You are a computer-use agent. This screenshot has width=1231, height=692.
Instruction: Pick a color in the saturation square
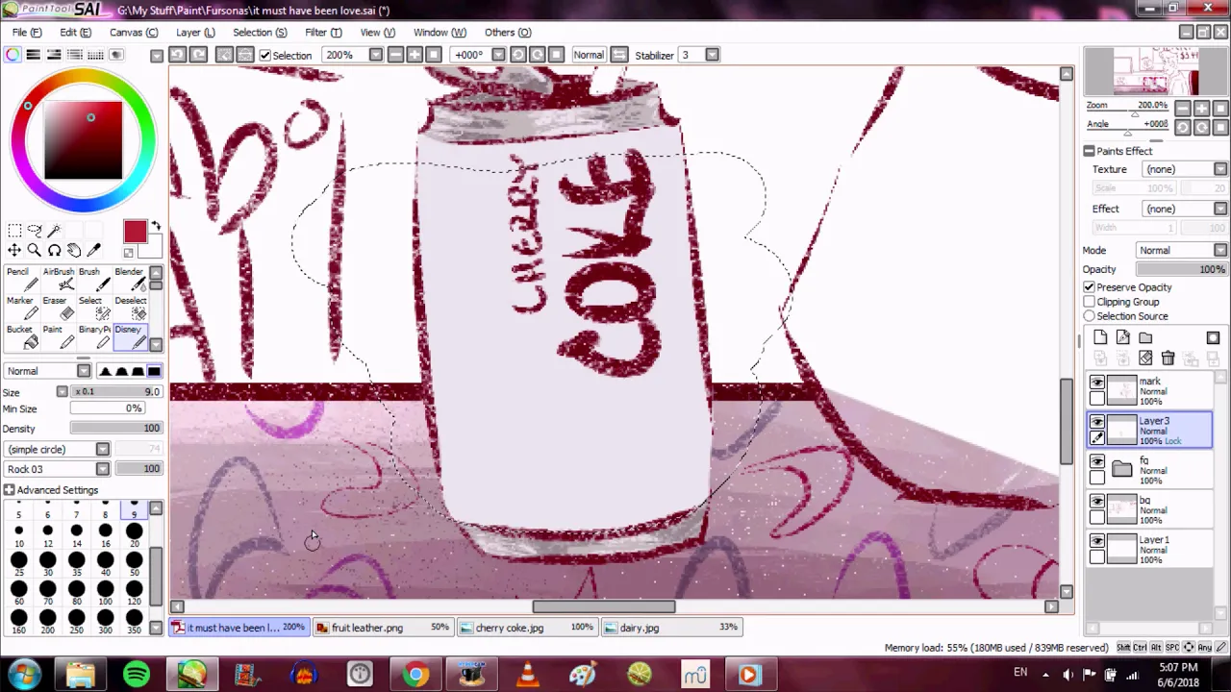pyautogui.click(x=83, y=140)
